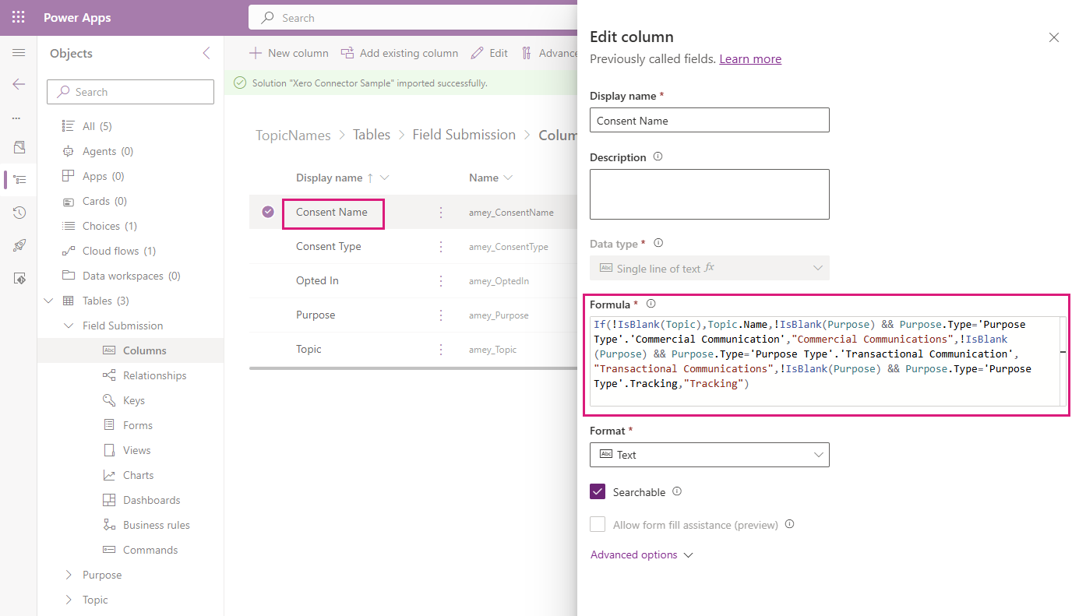Click form fill assistance info icon
The image size is (1079, 616).
[x=789, y=524]
